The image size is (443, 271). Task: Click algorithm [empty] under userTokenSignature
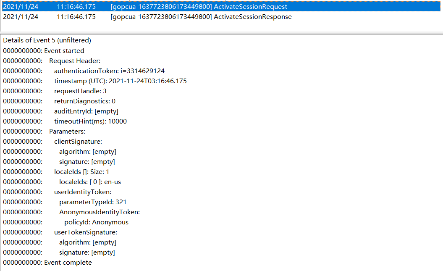point(59,242)
